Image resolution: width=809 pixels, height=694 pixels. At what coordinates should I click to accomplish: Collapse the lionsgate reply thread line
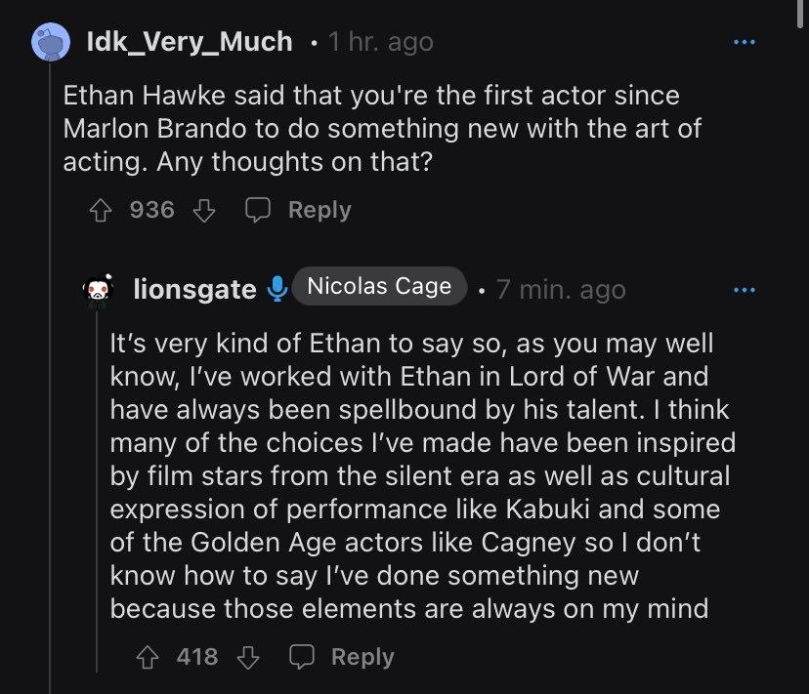pos(97,491)
